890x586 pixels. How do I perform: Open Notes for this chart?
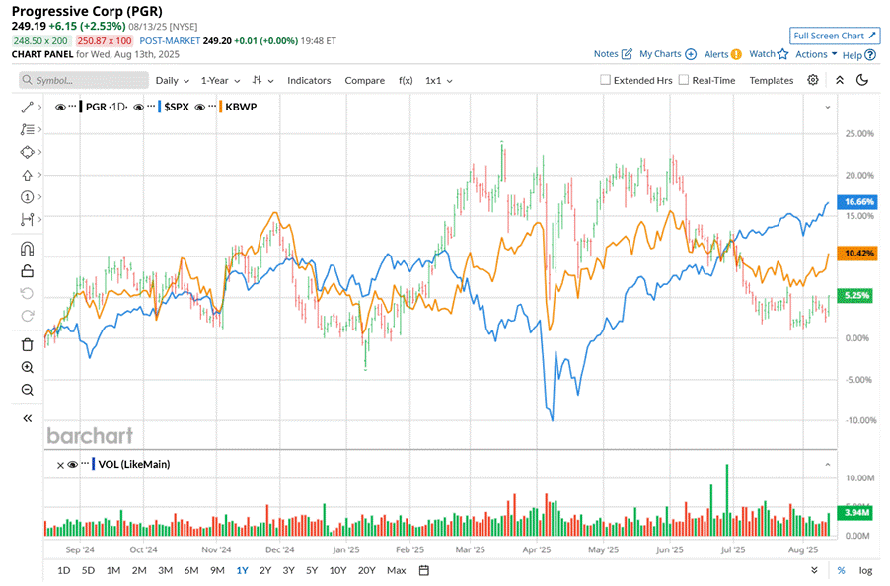[x=613, y=54]
